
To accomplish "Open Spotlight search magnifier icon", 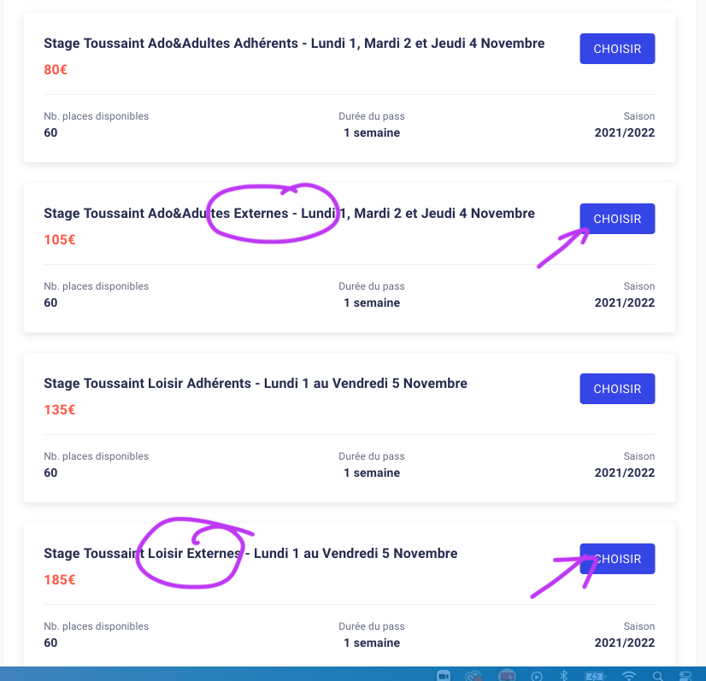I will pyautogui.click(x=658, y=676).
